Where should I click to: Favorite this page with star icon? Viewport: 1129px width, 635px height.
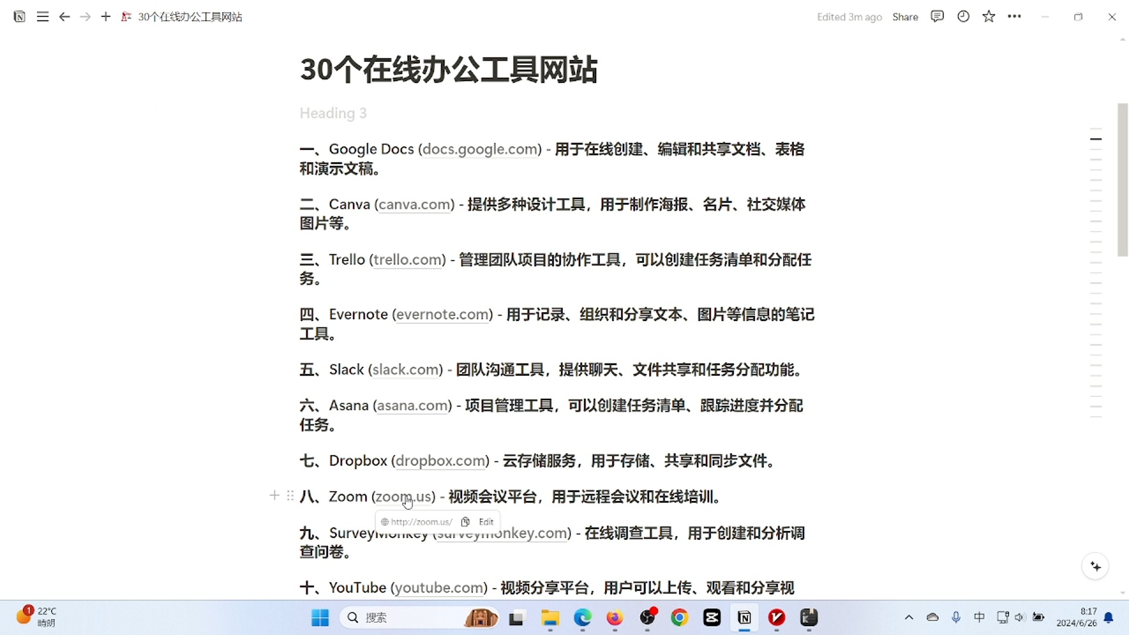989,16
